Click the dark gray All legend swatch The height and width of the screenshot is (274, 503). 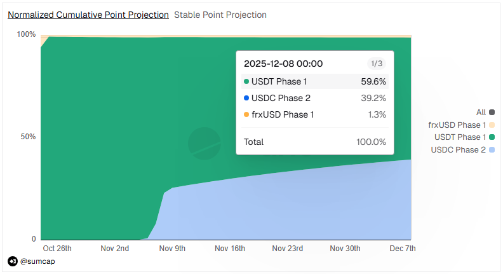tap(492, 113)
